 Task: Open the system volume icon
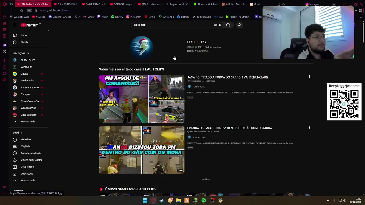[345, 200]
